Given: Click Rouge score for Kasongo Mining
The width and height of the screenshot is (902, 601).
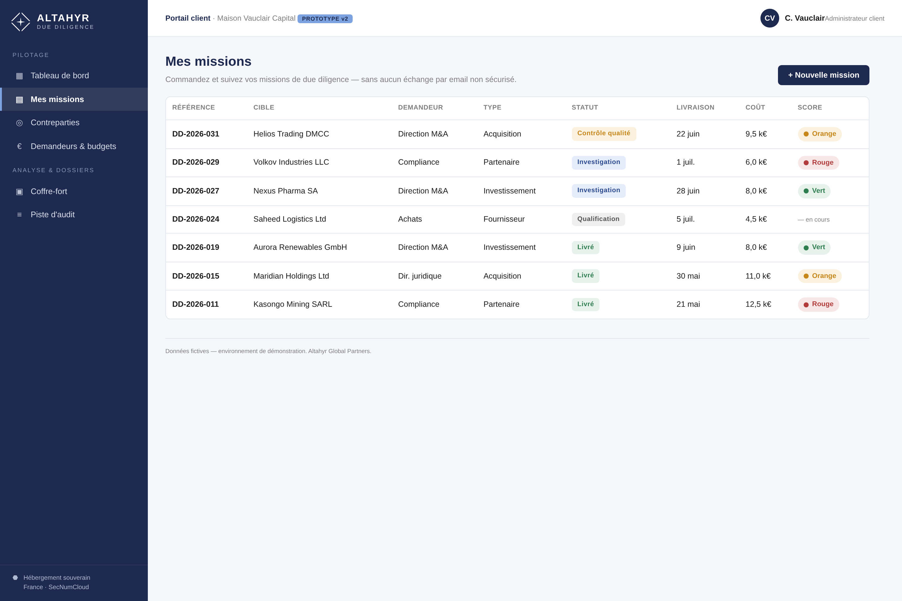Looking at the screenshot, I should click(x=818, y=304).
